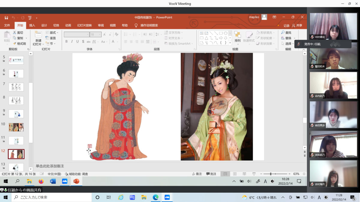Click the zoom out minus in the status bar
The height and width of the screenshot is (202, 360).
pos(261,174)
